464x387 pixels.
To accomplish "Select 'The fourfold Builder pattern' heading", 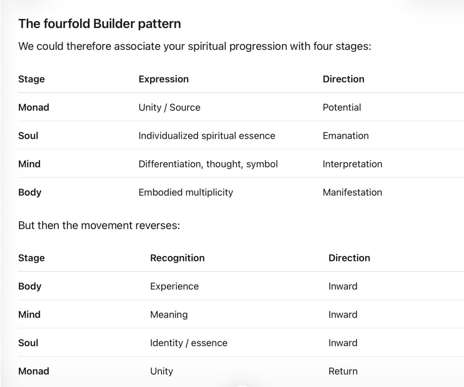I will [99, 24].
